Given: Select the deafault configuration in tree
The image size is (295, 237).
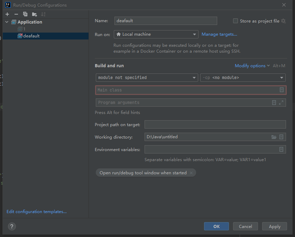Looking at the screenshot, I should click(x=31, y=36).
